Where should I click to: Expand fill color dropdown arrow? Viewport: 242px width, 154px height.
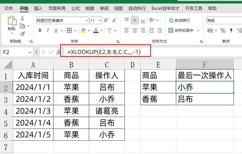[x=89, y=30]
